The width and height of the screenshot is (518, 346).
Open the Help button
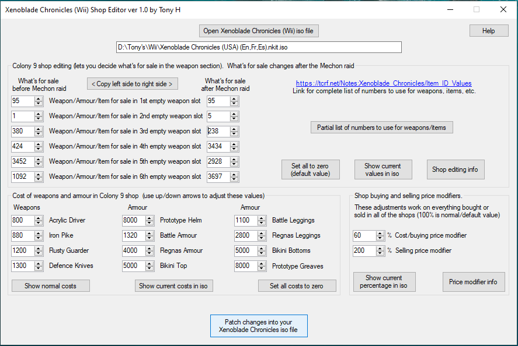click(489, 31)
